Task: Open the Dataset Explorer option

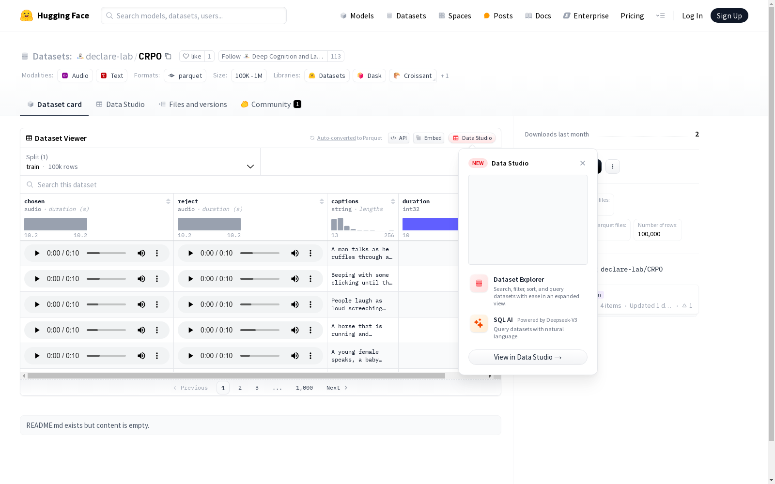Action: click(x=528, y=291)
